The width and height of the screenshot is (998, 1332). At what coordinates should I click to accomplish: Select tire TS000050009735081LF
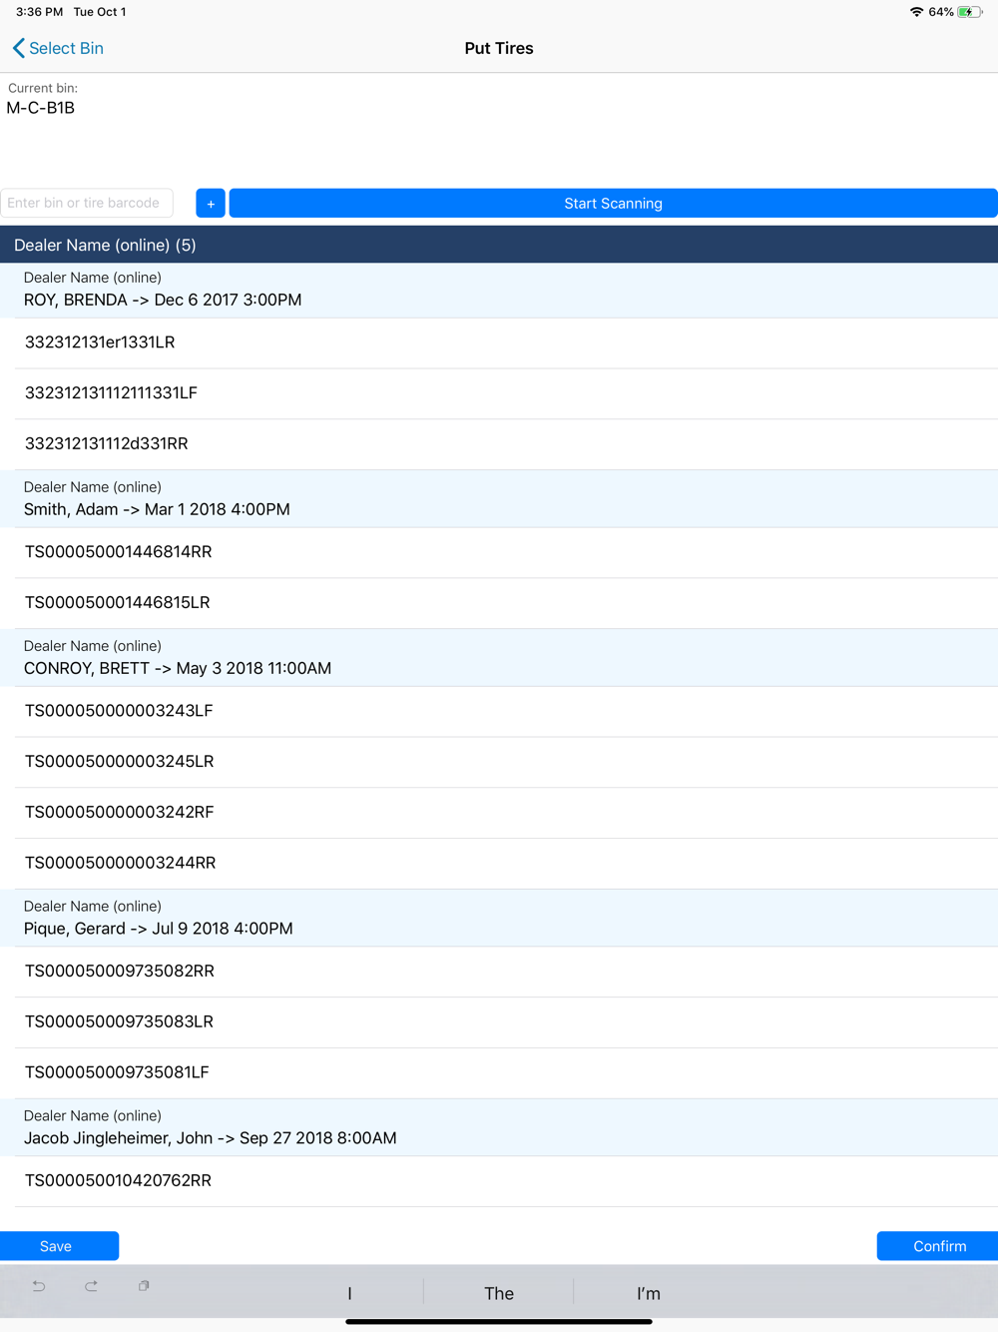coord(499,1072)
